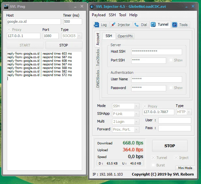The image size is (201, 184).
Task: Open the Multi dropdown showing 2 Login
Action: pyautogui.click(x=126, y=122)
